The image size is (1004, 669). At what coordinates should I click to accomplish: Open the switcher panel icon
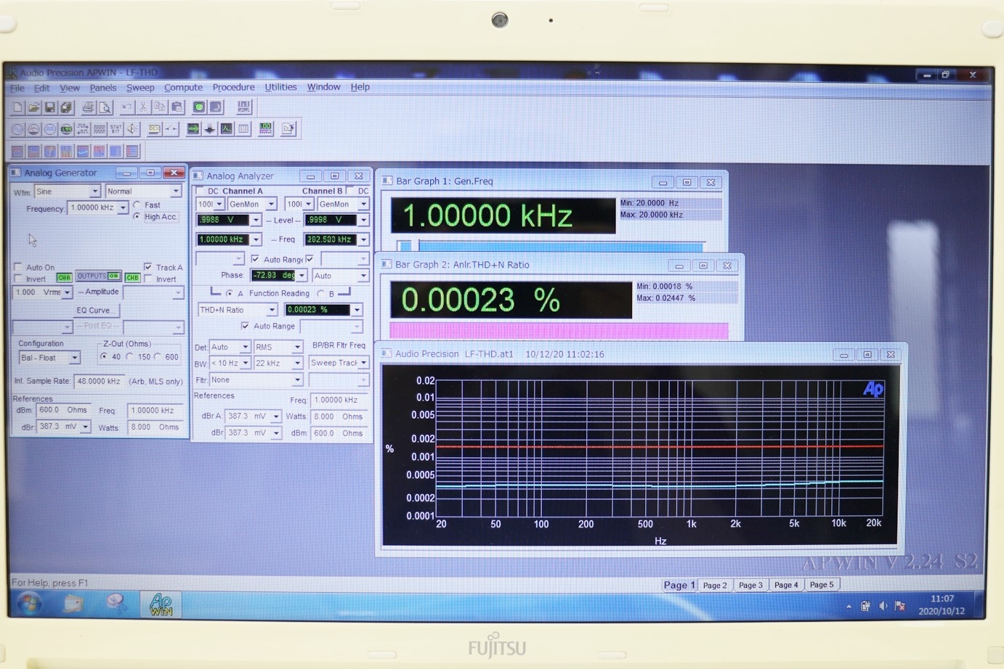pos(171,129)
